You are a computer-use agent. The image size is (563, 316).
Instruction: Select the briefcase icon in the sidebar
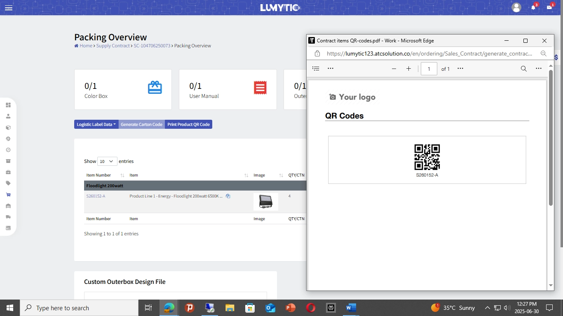(8, 172)
